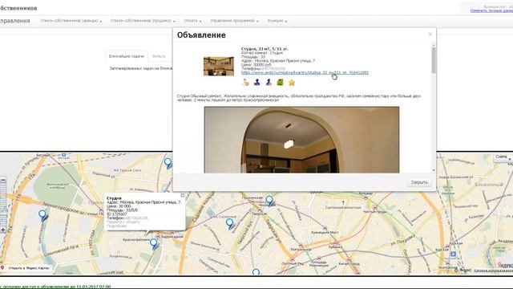Screen dimensions: 513x289
Task: Open the Список собственников (аренда) dropdown menu
Action: [x=71, y=21]
